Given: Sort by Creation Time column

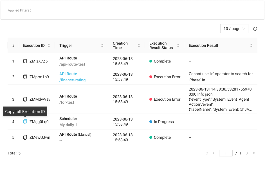Looking at the screenshot, I should tap(139, 45).
